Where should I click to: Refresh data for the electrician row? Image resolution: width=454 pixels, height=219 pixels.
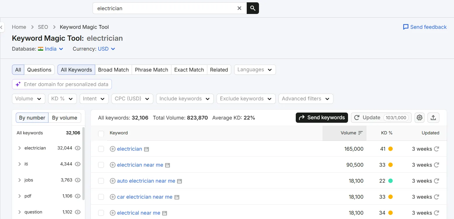(436, 149)
